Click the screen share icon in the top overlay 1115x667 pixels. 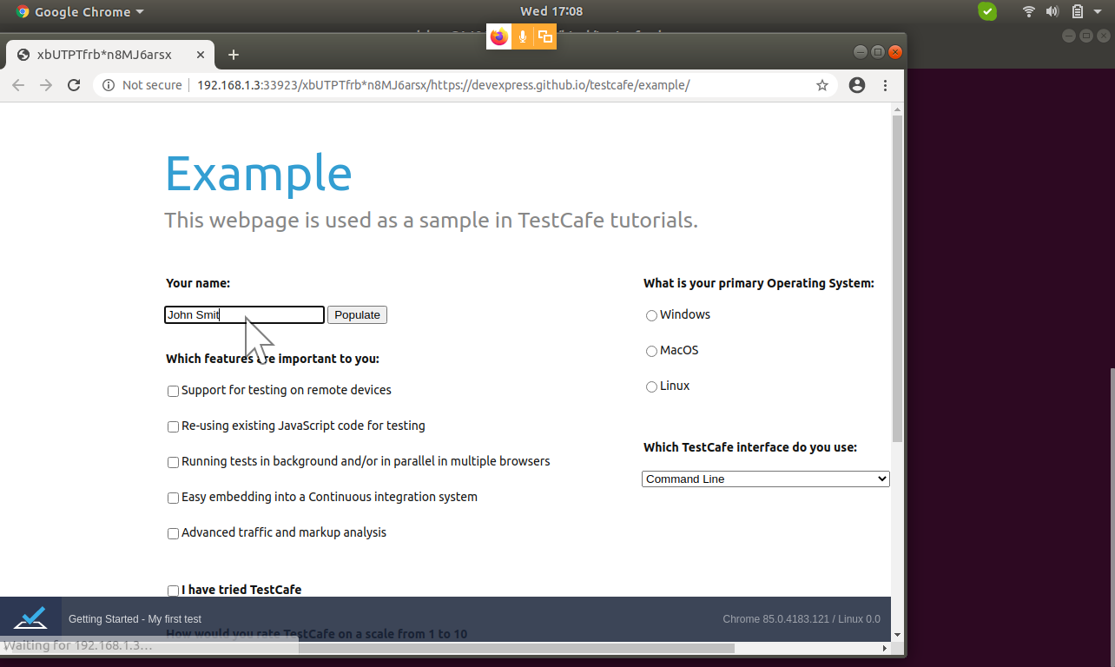pos(545,36)
